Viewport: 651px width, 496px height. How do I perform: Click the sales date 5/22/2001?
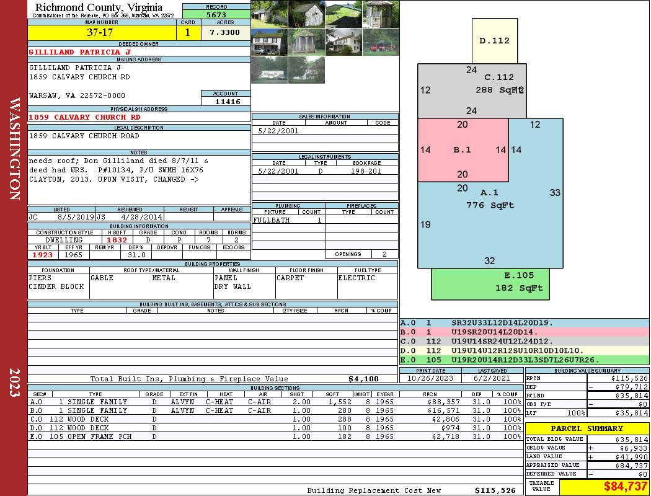(278, 131)
